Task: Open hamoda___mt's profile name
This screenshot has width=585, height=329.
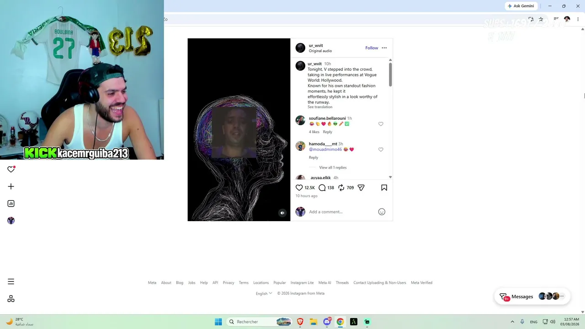Action: click(323, 144)
